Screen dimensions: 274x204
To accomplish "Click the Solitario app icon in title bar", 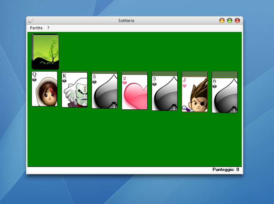I will (x=31, y=20).
